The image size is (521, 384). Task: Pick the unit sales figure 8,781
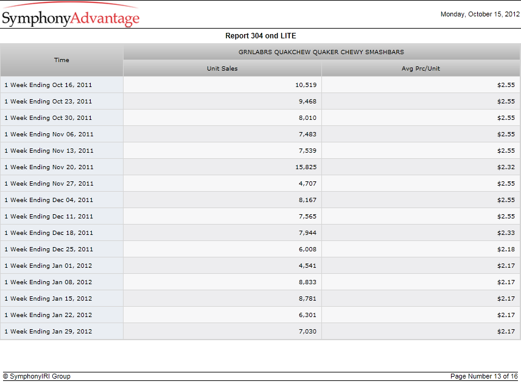point(308,299)
